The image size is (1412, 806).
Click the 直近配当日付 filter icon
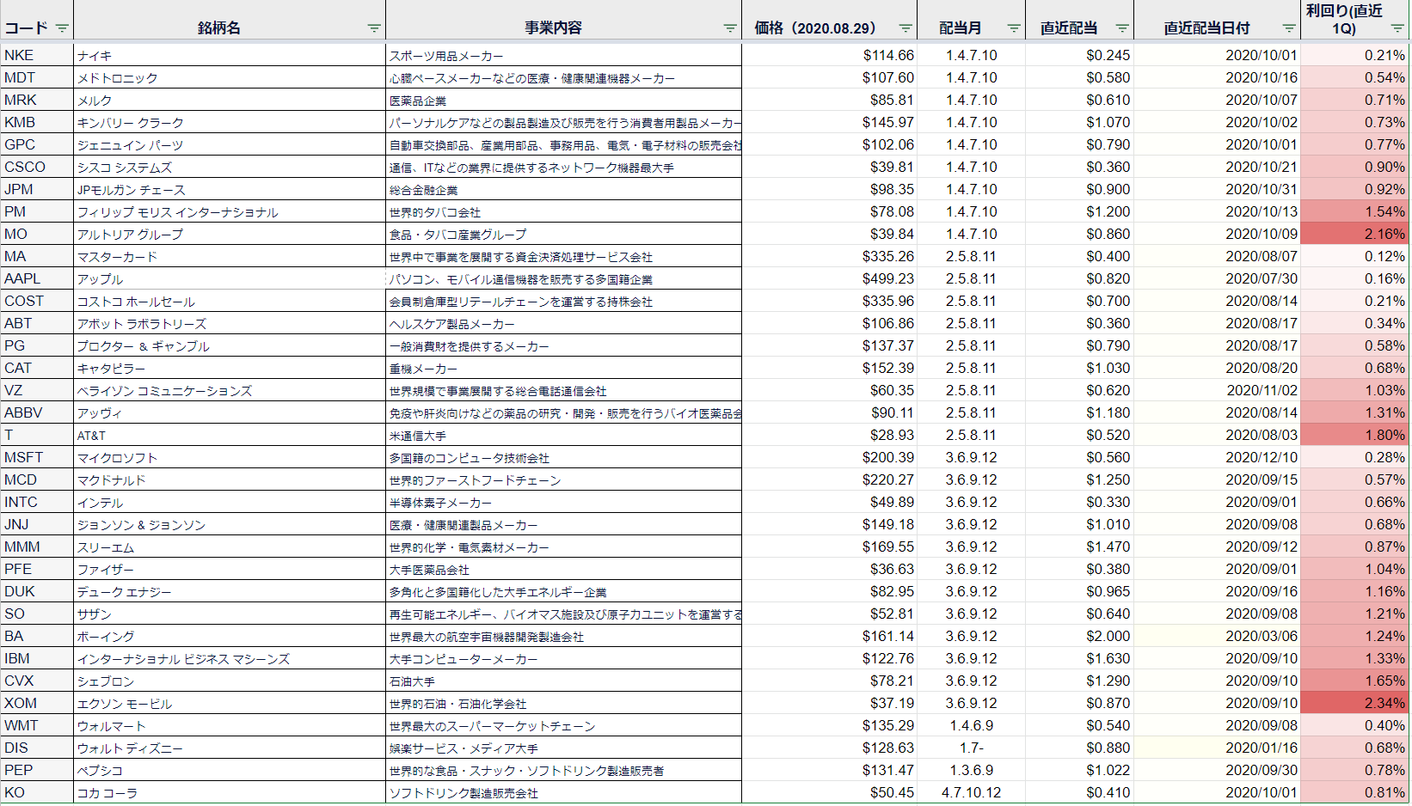(1289, 28)
